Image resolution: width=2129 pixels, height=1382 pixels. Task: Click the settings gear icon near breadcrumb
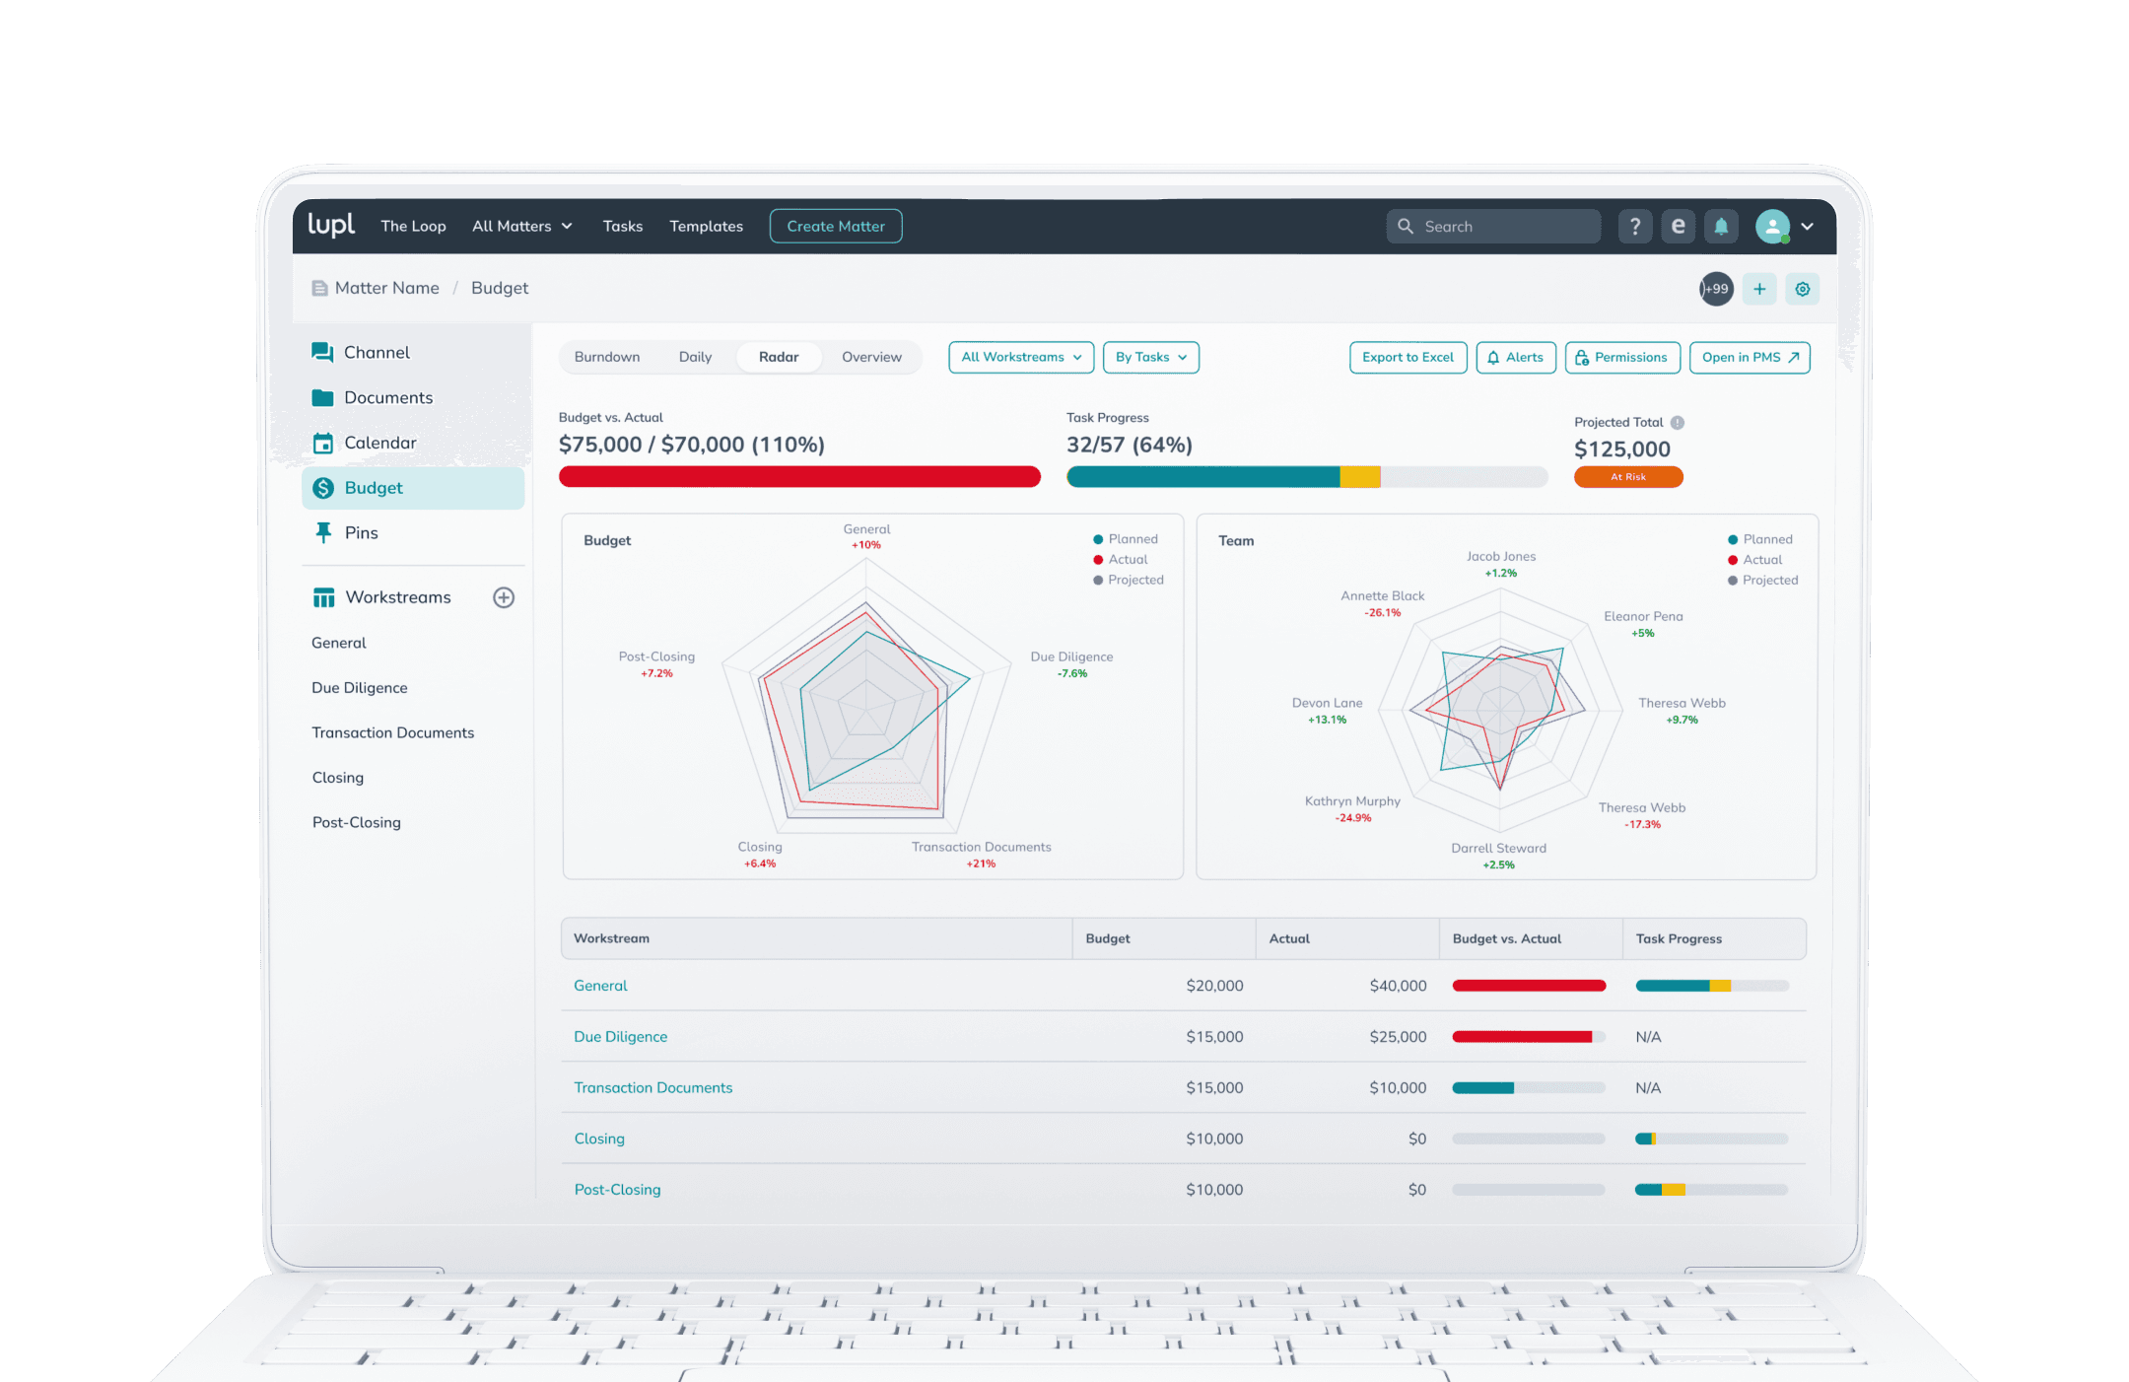(1802, 289)
